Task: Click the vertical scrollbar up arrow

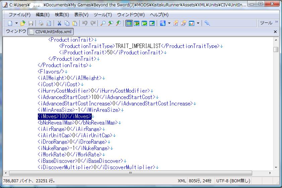Action: 276,40
